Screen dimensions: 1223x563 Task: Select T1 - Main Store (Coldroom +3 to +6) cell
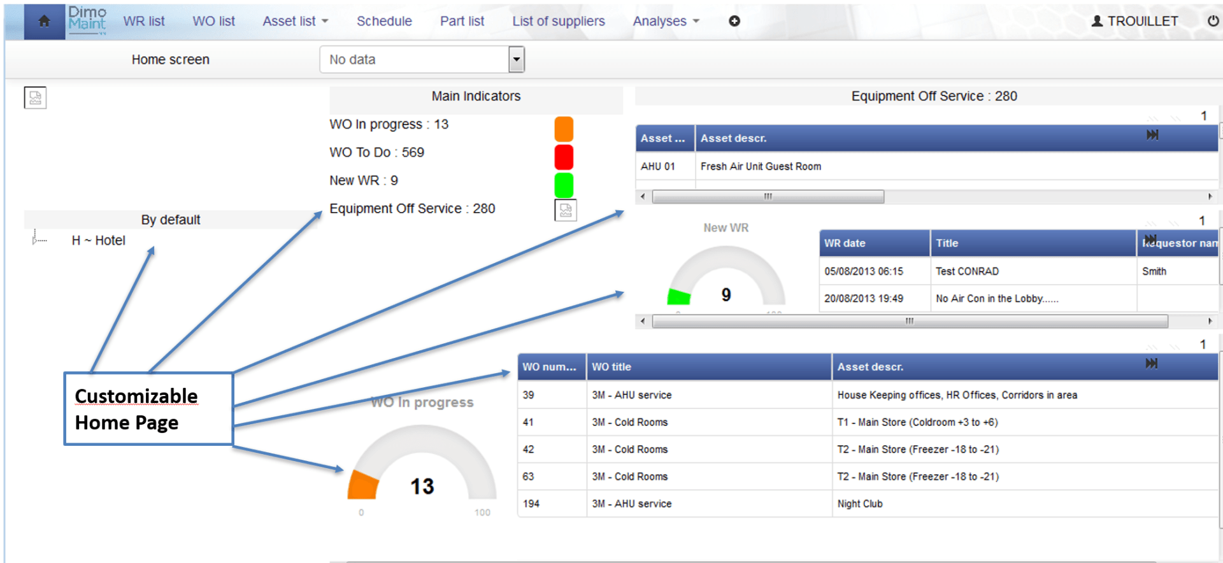[1025, 422]
